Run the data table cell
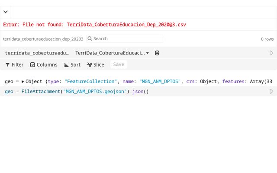The width and height of the screenshot is (277, 173). point(271,53)
